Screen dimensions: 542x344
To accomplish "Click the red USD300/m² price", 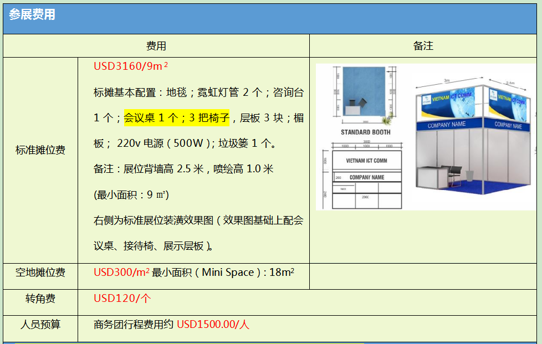I will tap(121, 272).
